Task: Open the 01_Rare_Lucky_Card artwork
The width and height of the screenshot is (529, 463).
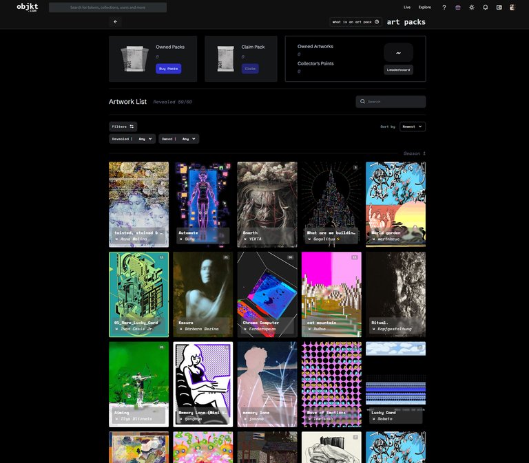Action: (x=138, y=294)
